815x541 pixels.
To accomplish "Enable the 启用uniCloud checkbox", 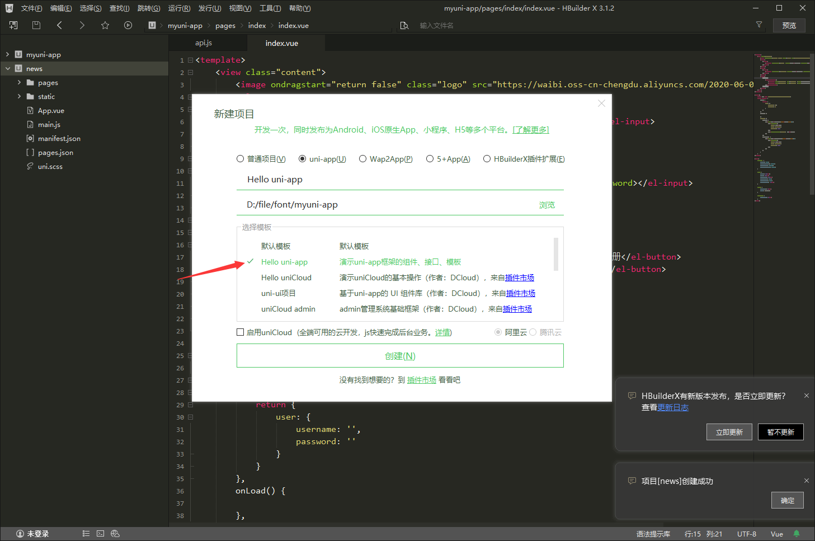I will (241, 332).
